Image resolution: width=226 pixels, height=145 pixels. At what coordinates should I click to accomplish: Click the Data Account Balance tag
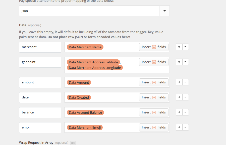(x=85, y=112)
